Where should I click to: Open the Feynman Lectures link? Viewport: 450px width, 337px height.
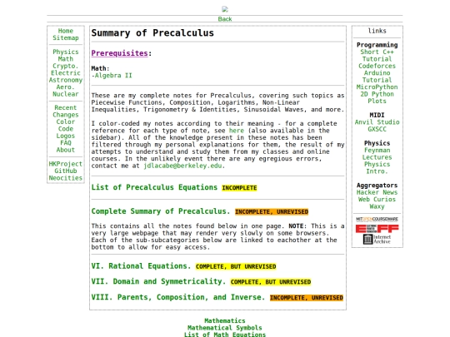coord(377,154)
